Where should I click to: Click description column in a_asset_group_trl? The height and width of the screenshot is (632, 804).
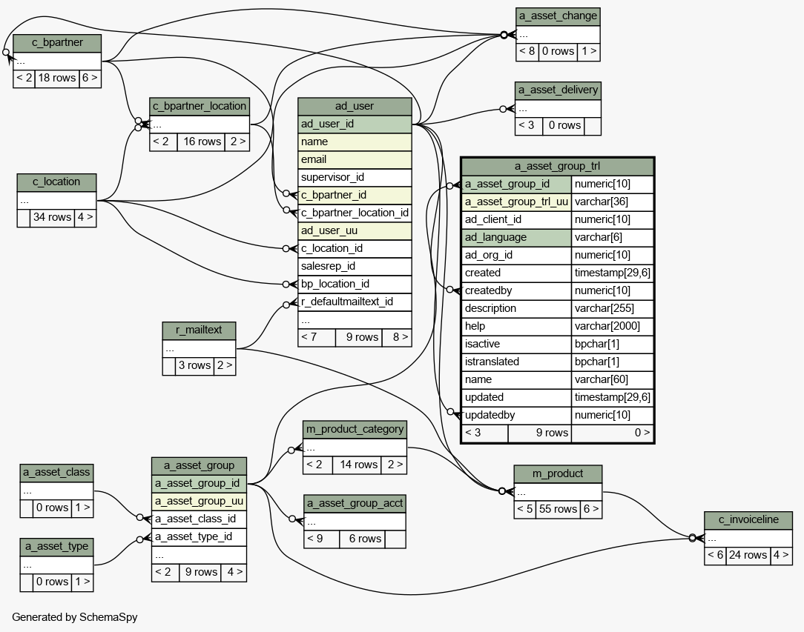point(516,309)
